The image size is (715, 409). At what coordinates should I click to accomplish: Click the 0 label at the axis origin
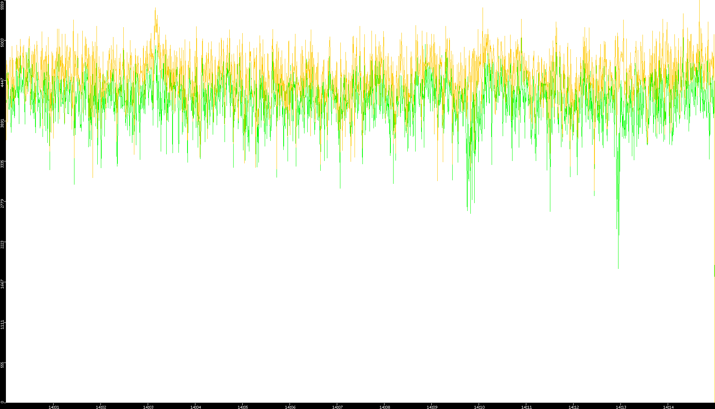pos(3,402)
